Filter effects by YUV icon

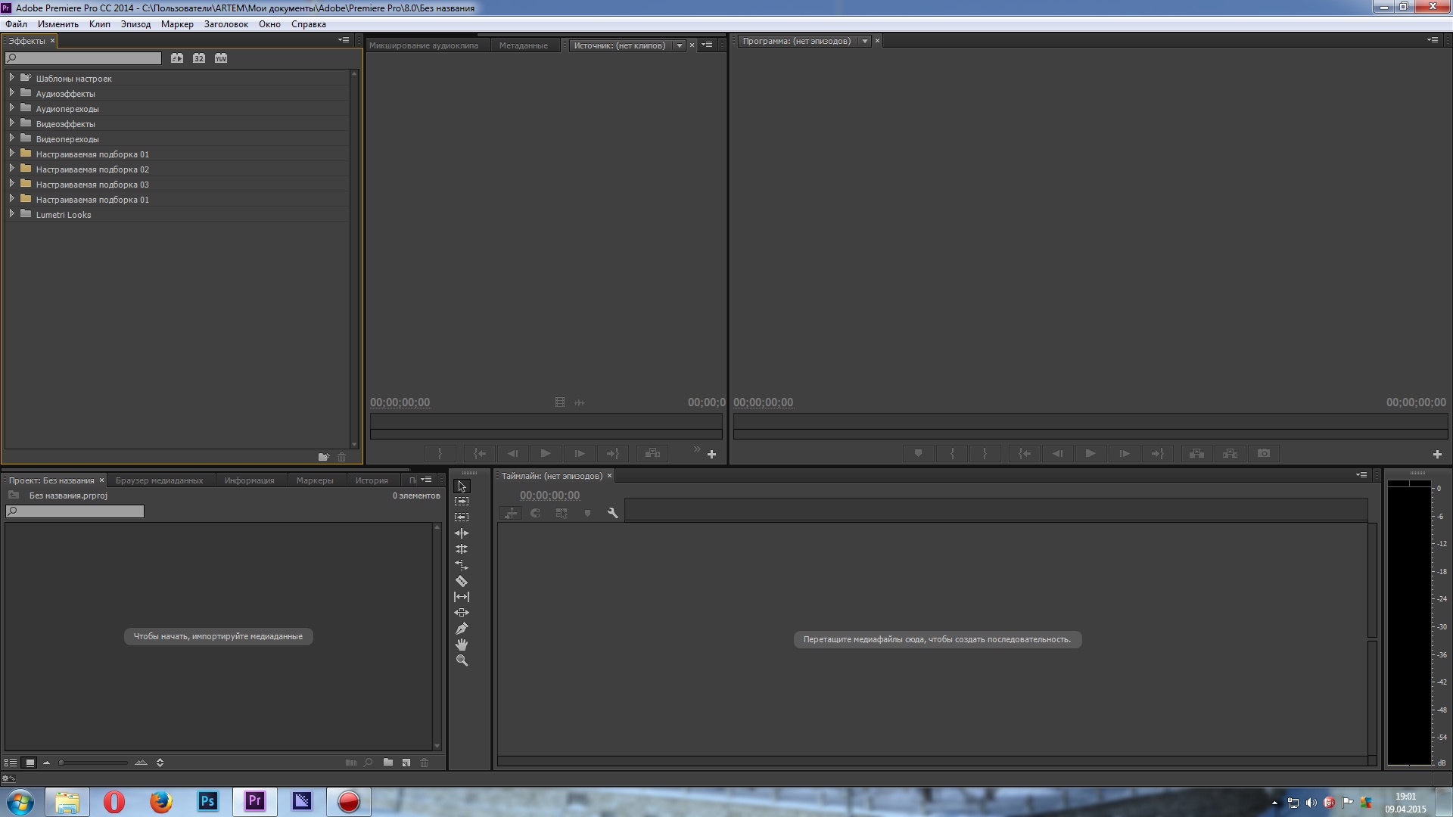click(x=221, y=58)
